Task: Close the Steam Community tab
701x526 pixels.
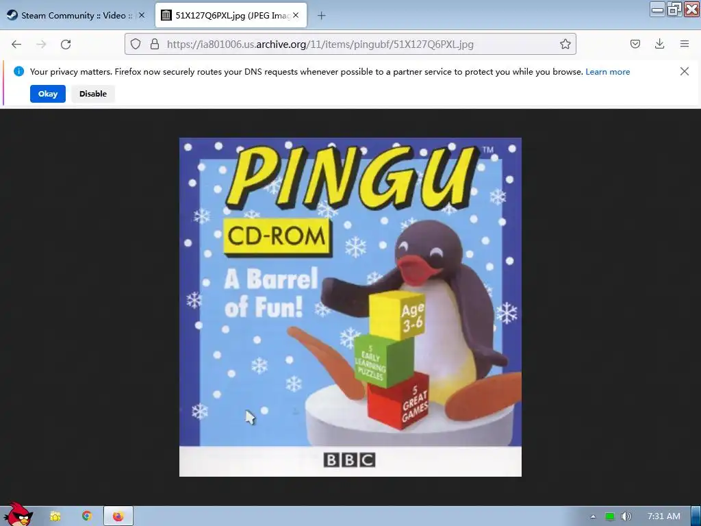Action: (x=142, y=15)
